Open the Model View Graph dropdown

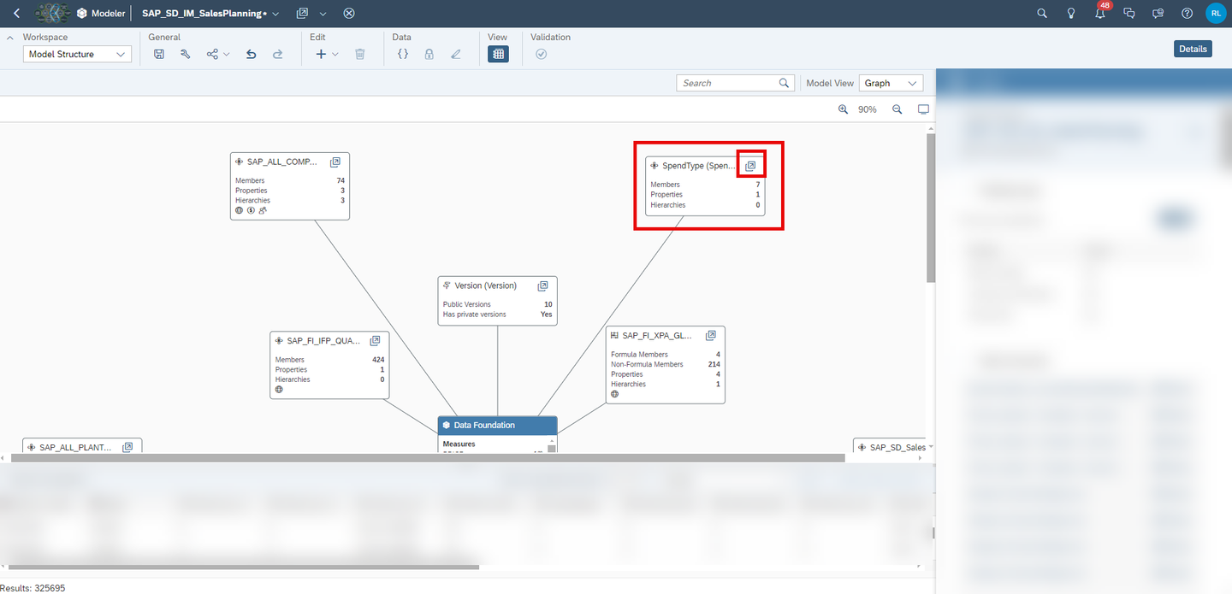pyautogui.click(x=891, y=83)
